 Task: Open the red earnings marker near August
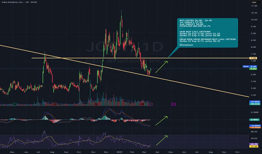[x=55, y=104]
